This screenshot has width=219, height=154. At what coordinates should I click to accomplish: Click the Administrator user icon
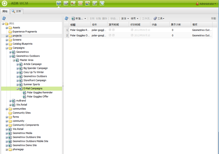click(197, 3)
